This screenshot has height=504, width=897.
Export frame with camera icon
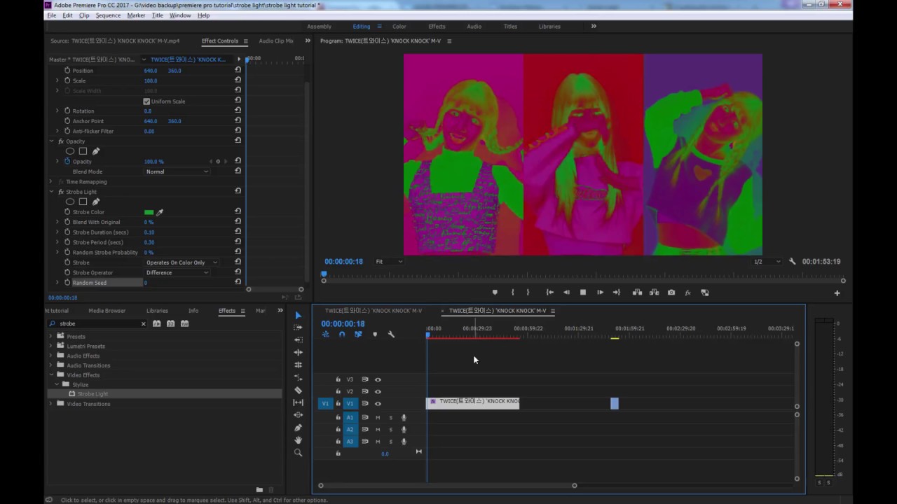pos(671,293)
